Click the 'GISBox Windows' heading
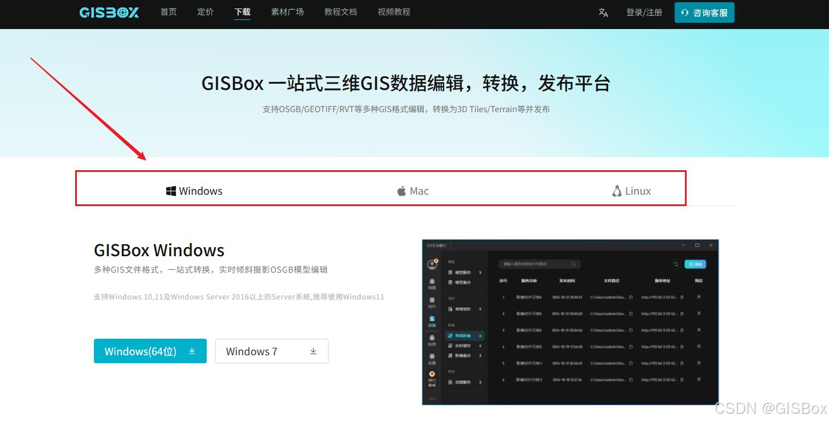829x423 pixels. pos(159,250)
